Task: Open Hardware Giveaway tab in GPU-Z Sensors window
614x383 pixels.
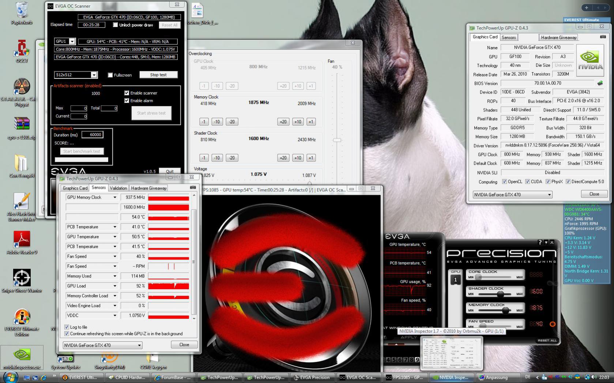Action: [149, 188]
